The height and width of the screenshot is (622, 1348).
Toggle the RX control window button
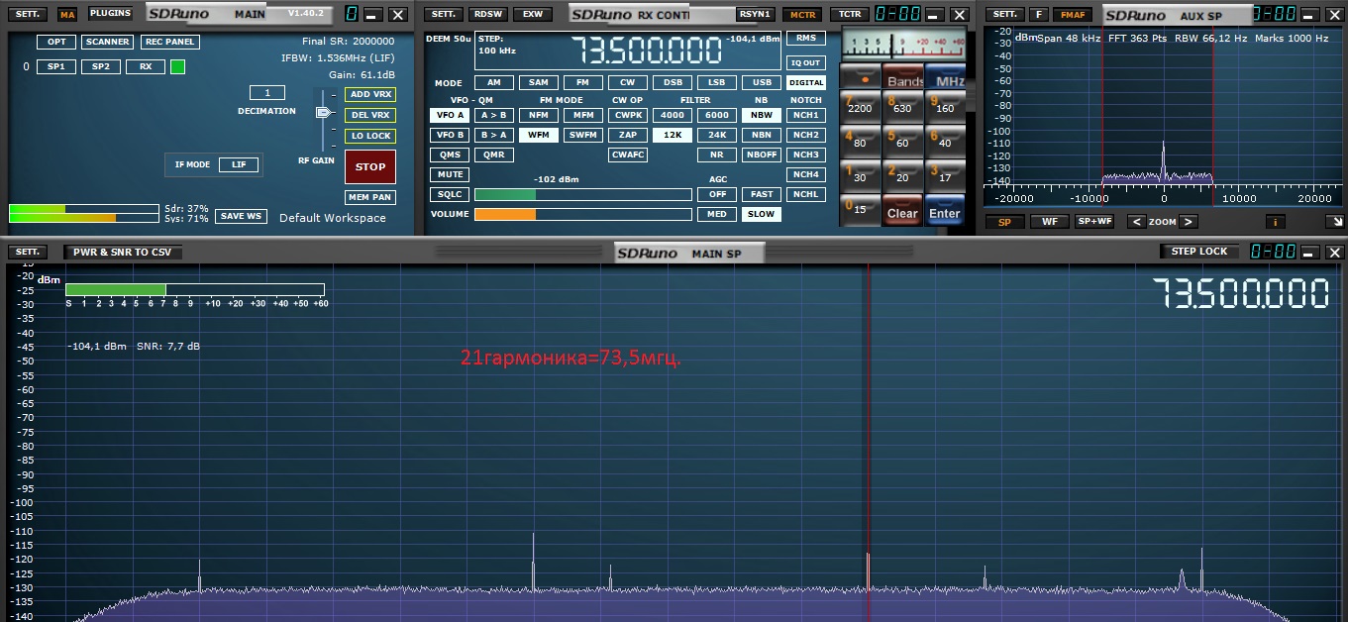click(146, 66)
